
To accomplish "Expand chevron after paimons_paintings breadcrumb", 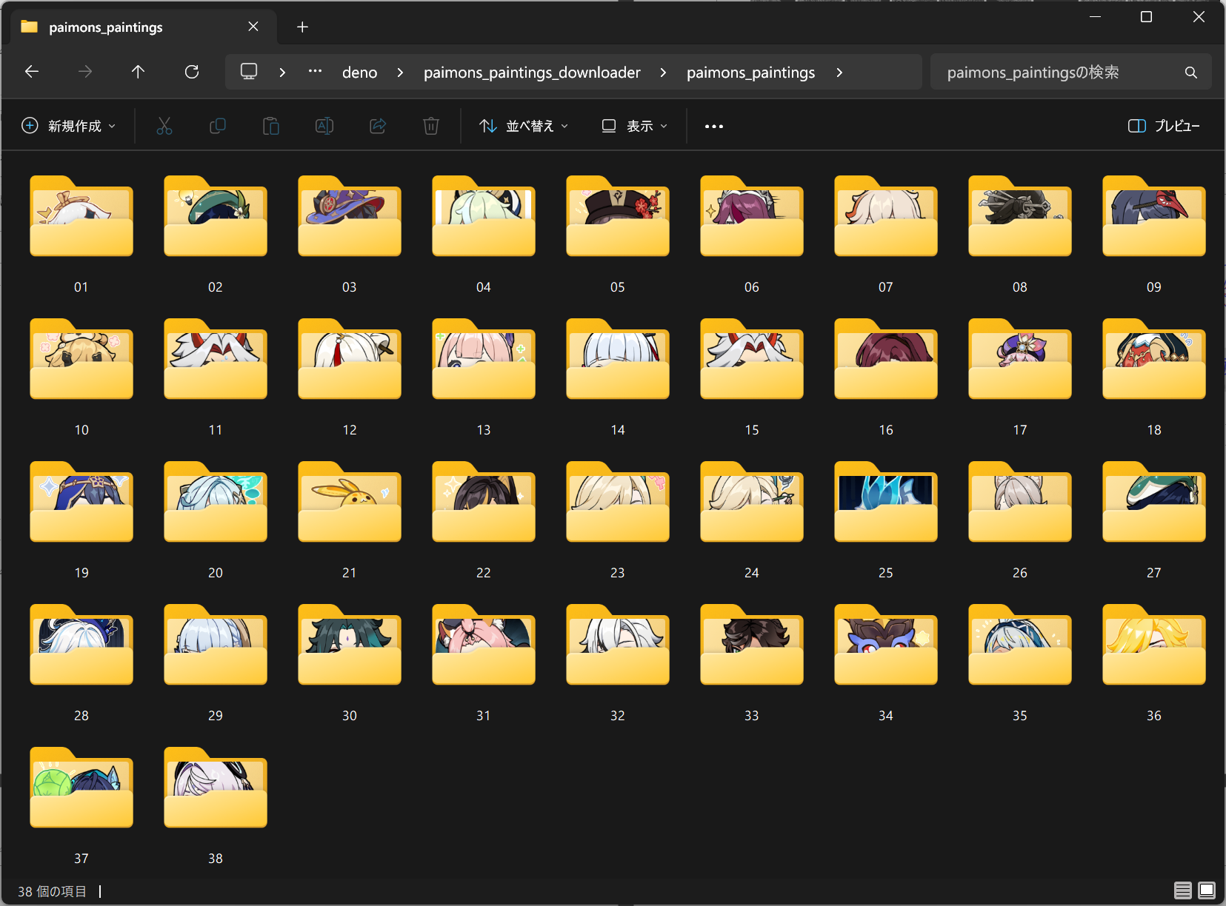I will [839, 73].
